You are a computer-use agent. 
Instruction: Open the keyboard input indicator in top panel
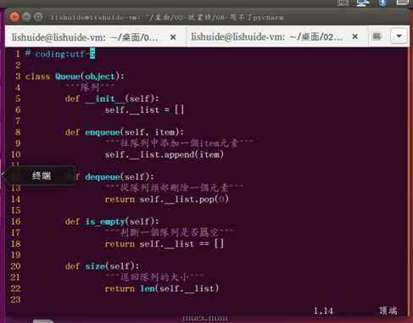343,3
